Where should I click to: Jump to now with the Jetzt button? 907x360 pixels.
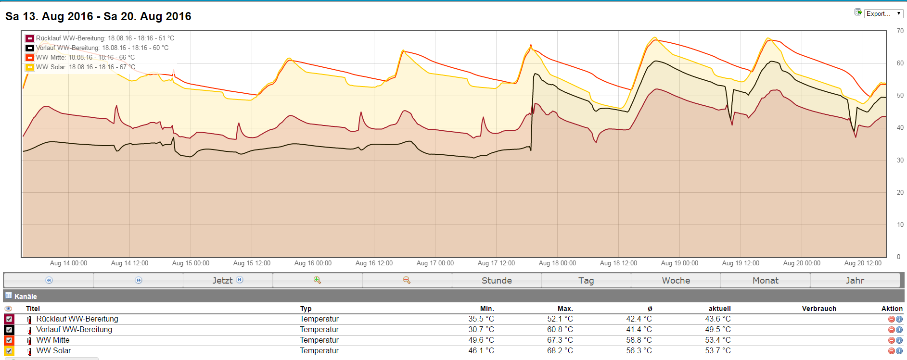click(x=228, y=280)
